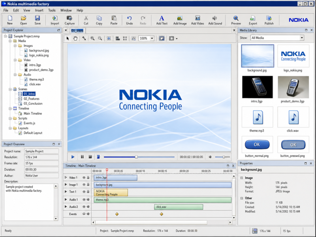Click the speaker icon beside volume slider
Image resolution: width=316 pixels, height=237 pixels.
210,157
